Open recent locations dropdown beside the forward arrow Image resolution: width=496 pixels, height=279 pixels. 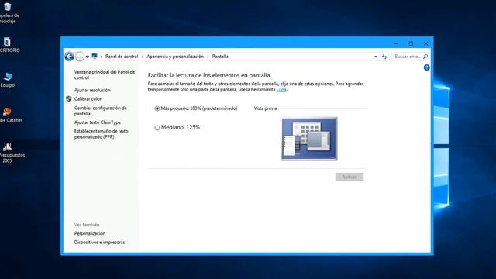[x=88, y=57]
